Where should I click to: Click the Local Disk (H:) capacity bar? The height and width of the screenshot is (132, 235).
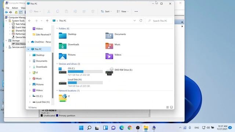click(x=85, y=82)
